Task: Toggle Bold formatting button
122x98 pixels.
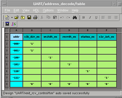Action: click(84, 18)
